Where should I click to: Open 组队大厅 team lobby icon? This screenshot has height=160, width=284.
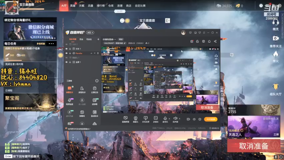(275, 90)
